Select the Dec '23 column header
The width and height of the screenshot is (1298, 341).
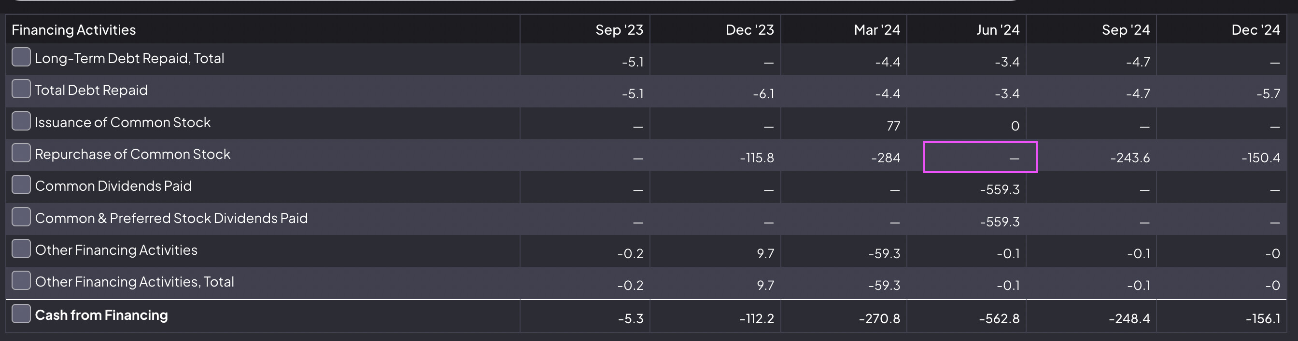749,30
